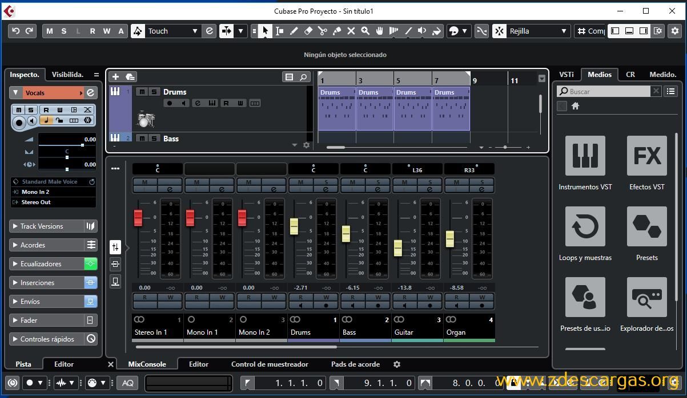Screen dimensions: 687x398
Task: Open MixConsole settings gear beside Pads de acorde
Action: pos(397,364)
